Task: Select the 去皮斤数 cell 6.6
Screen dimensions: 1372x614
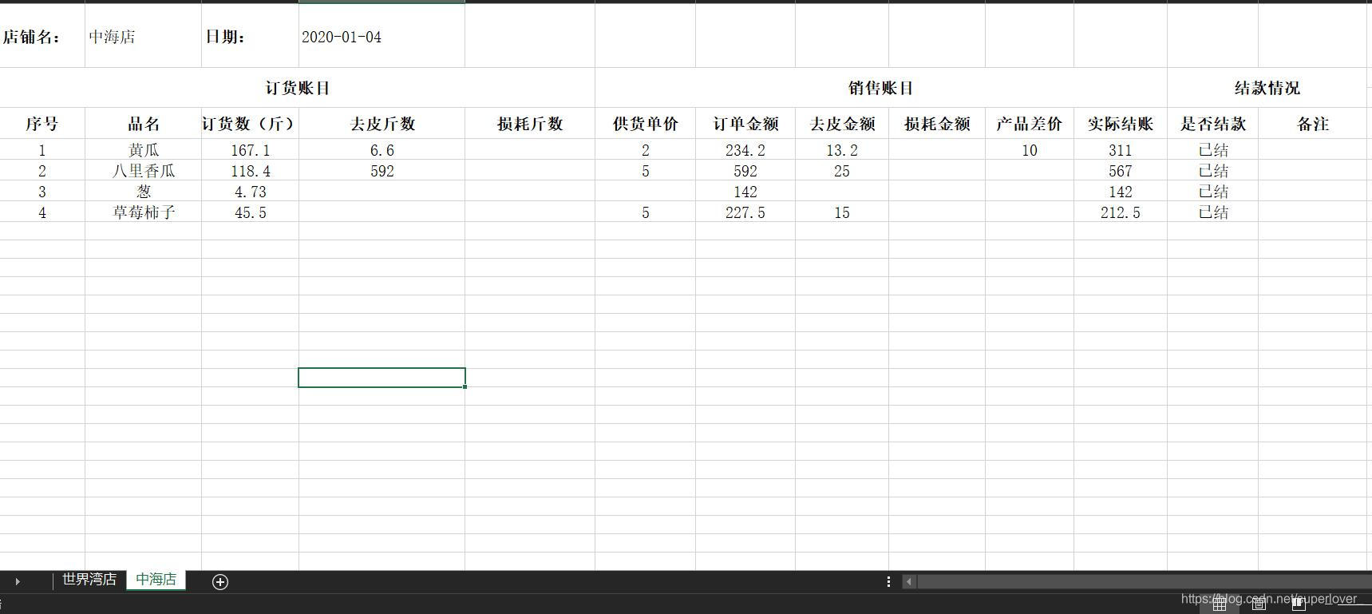Action: (x=382, y=150)
